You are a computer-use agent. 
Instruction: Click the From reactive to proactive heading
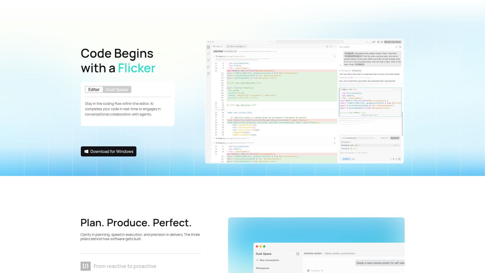click(125, 266)
